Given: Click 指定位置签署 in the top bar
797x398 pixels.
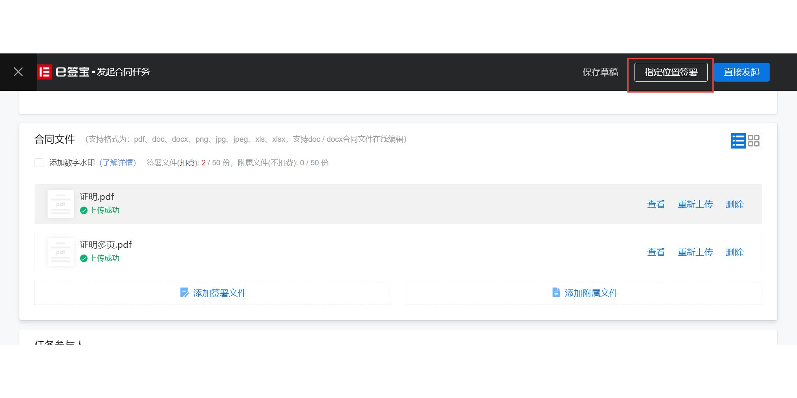Looking at the screenshot, I should (670, 72).
